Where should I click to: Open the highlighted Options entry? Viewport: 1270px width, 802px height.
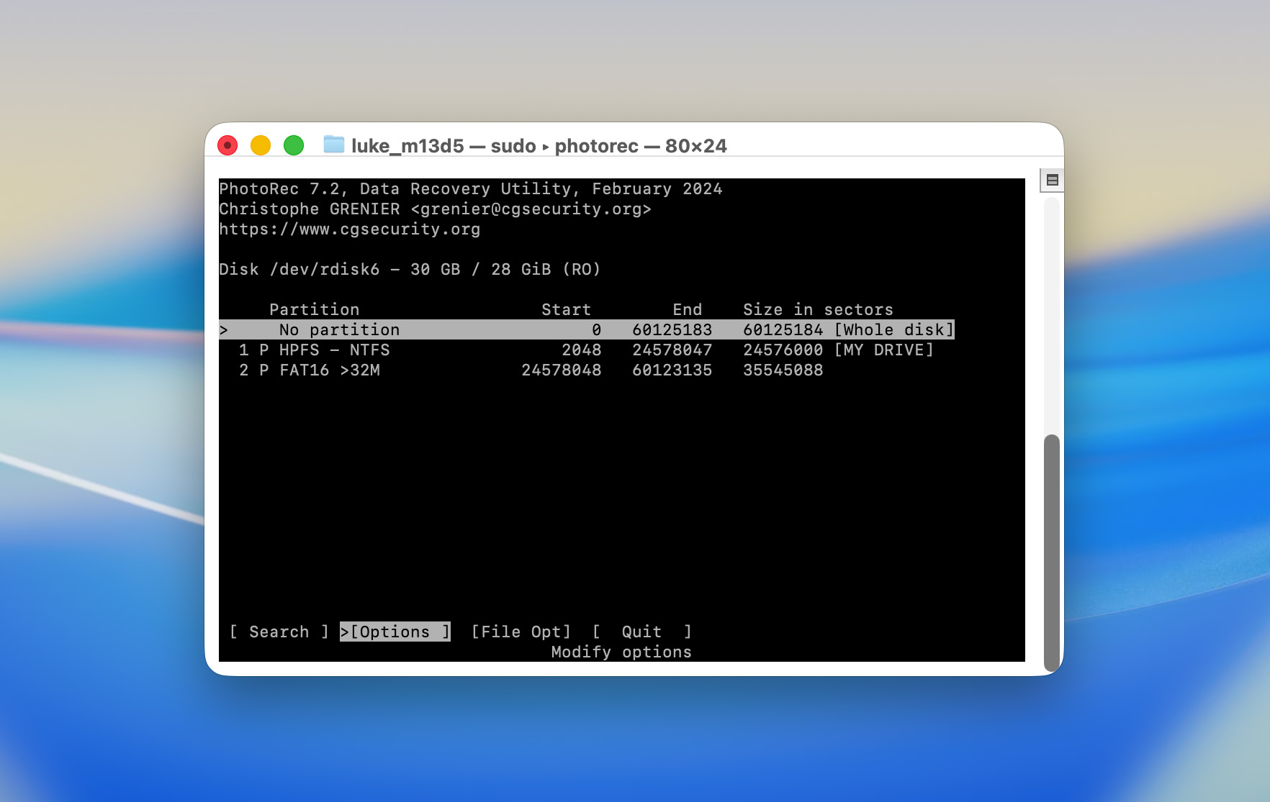[x=395, y=632]
